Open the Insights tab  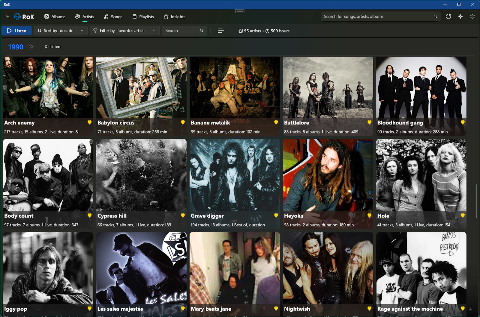174,17
